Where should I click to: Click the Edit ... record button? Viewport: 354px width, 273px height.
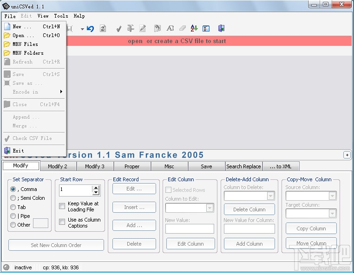(x=134, y=189)
